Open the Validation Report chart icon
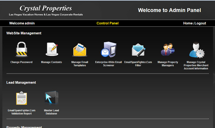 coord(22,98)
